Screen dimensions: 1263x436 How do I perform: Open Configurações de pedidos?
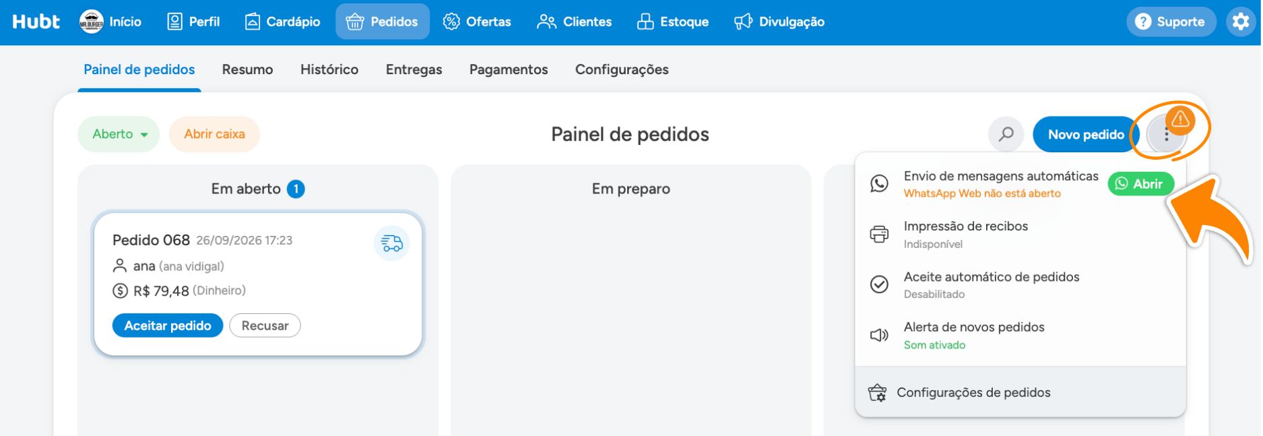(x=1020, y=392)
